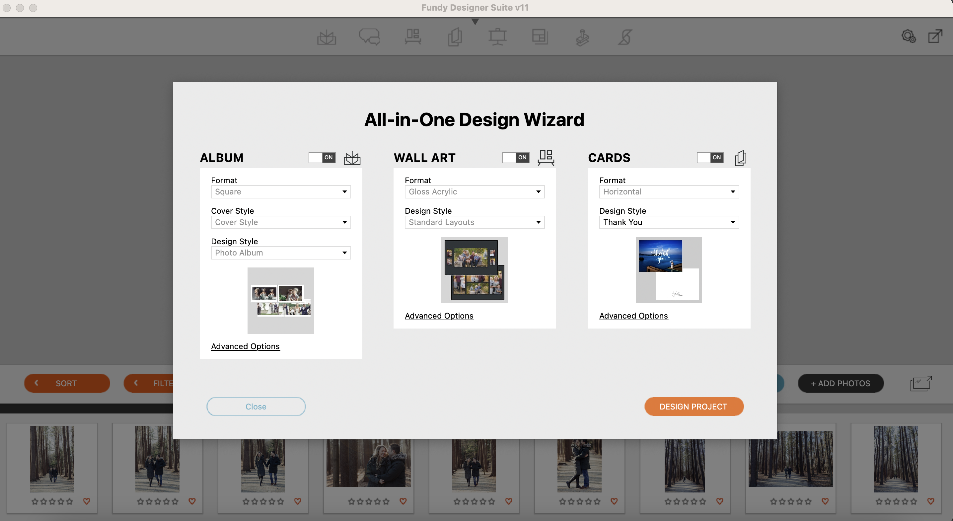Viewport: 953px width, 521px height.
Task: Favorite the first photo with its heart icon
Action: (x=87, y=501)
